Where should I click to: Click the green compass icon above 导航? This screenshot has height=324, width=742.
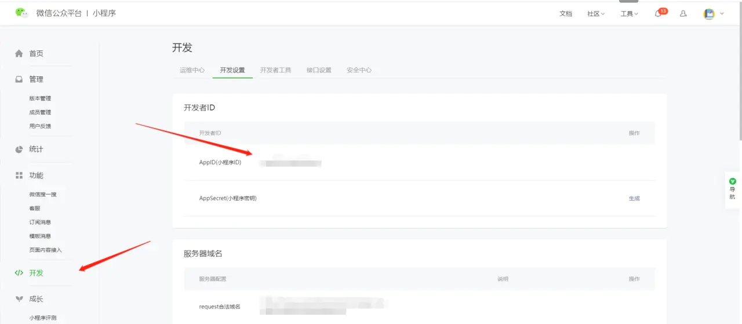coord(733,181)
